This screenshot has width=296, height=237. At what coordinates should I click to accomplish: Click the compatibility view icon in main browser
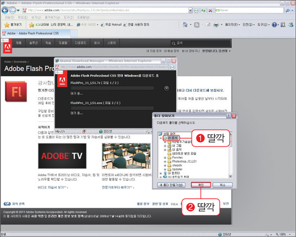(x=196, y=10)
